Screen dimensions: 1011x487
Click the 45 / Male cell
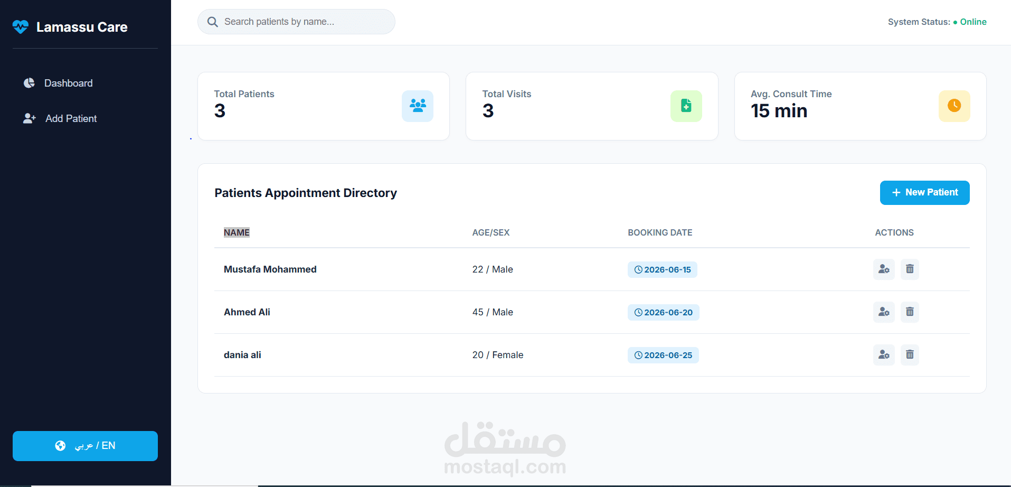[493, 312]
